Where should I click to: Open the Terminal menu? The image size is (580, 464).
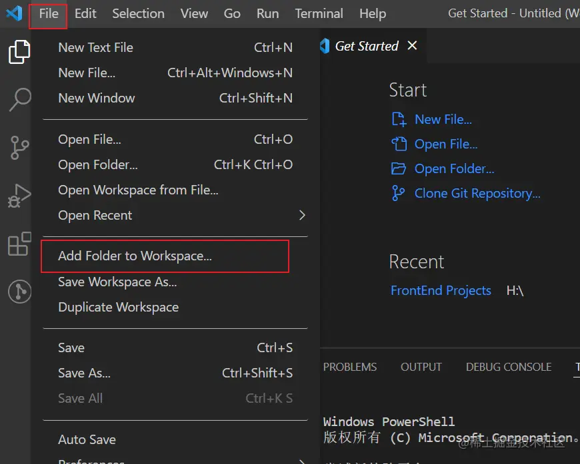pyautogui.click(x=319, y=14)
